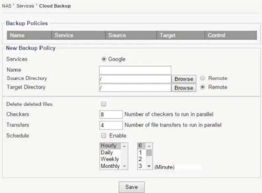Click the Checkers number field
The height and width of the screenshot is (193, 262).
pos(111,114)
